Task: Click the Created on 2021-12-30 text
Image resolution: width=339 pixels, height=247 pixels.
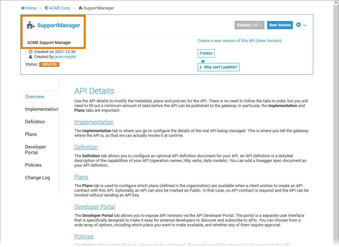Action: pos(55,52)
